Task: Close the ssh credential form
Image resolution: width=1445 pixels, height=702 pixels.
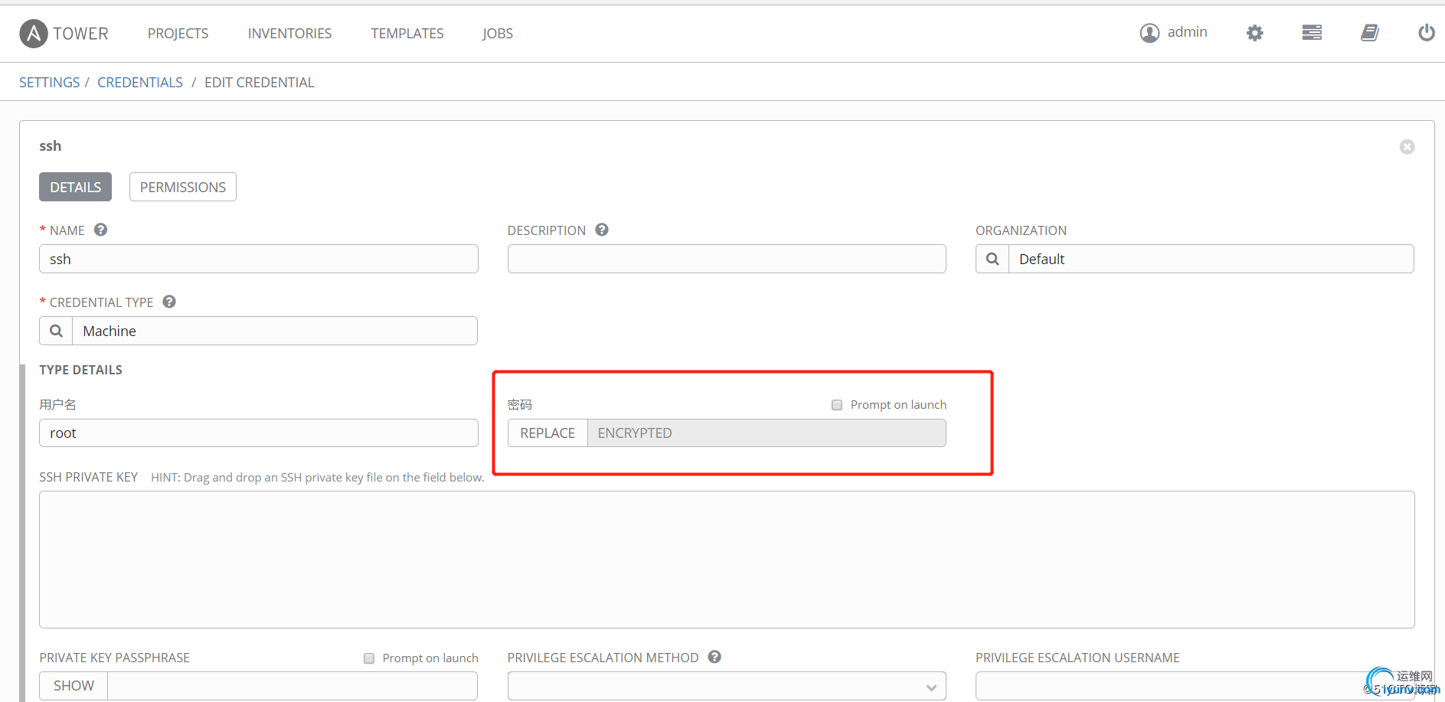Action: click(1407, 147)
